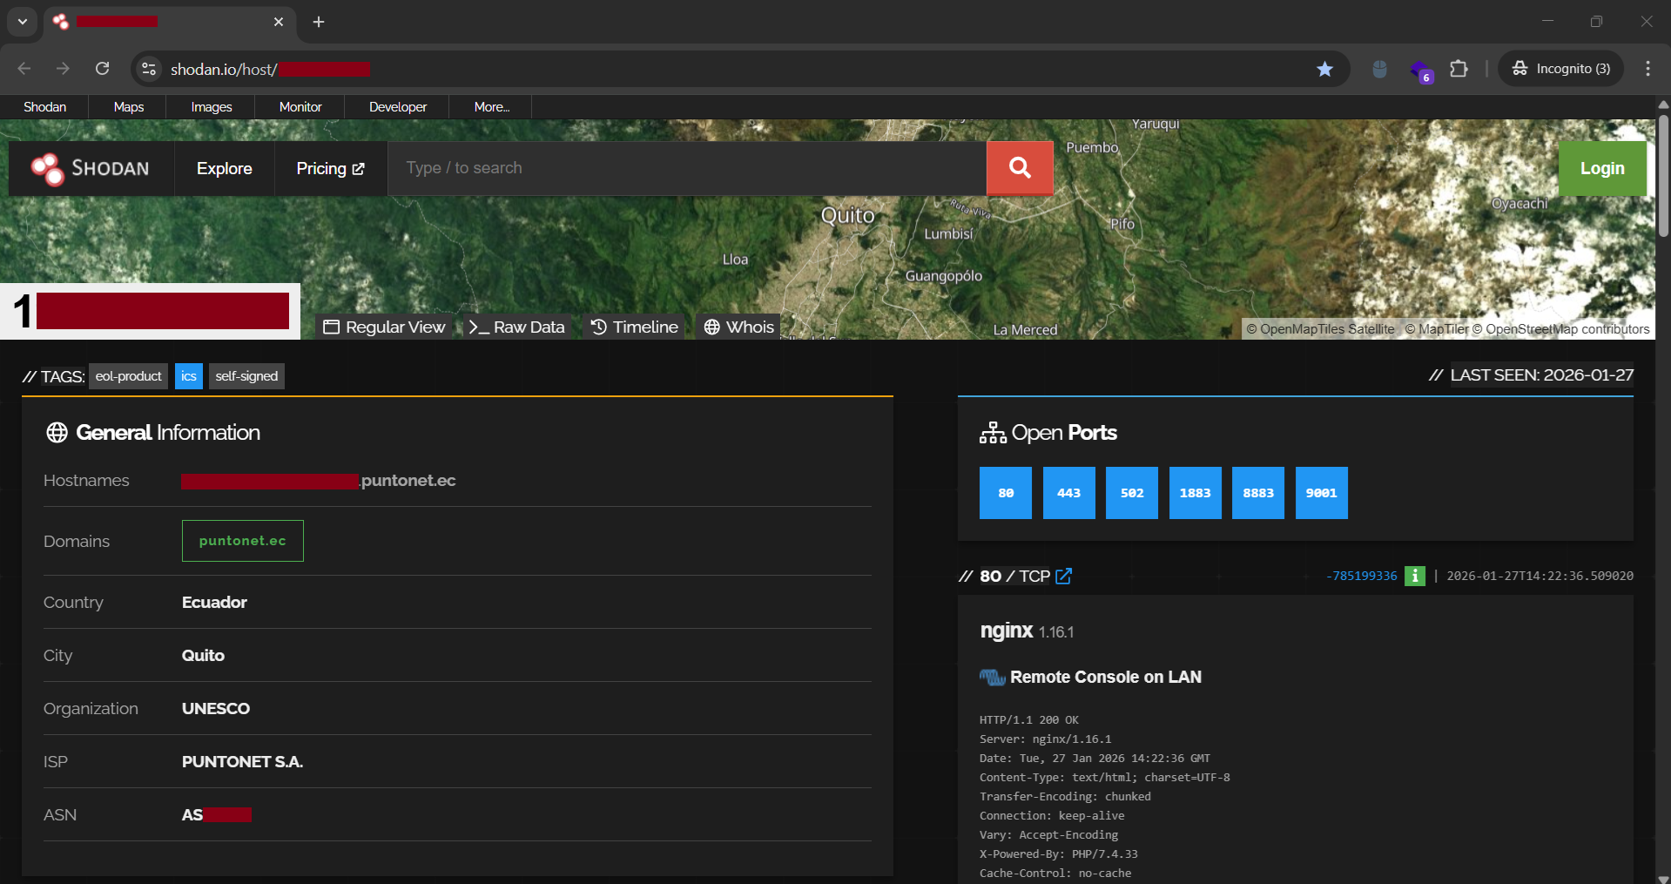
Task: Expand the More... navigation menu
Action: tap(490, 106)
